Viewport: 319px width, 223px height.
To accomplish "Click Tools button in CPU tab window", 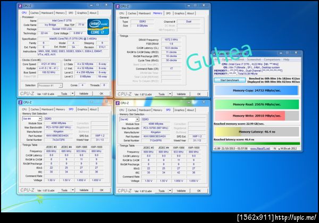I will [x=64, y=93].
